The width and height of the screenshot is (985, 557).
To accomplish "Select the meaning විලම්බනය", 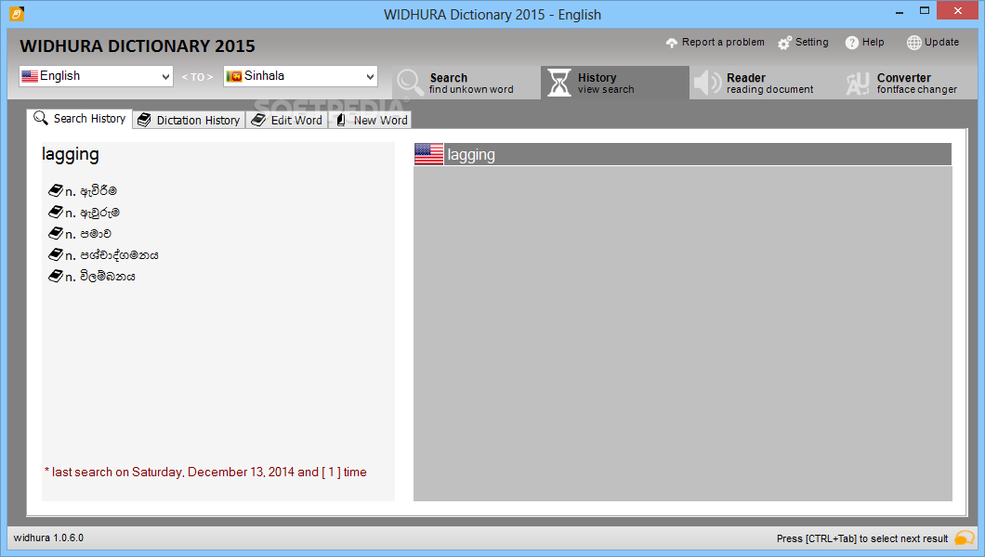I will (x=108, y=276).
